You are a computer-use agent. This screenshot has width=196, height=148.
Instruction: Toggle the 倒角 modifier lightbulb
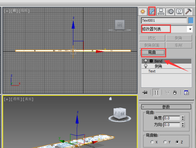click(146, 66)
